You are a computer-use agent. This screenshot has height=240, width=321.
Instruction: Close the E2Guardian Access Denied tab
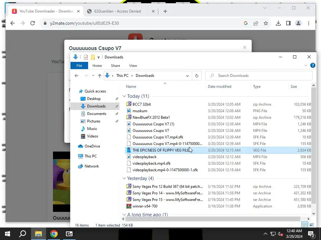(x=153, y=12)
